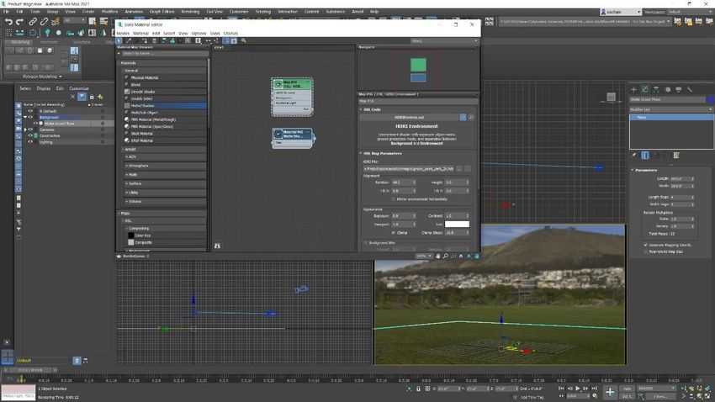Open Material menu in Slate Material Editor
Screen dimensions: 715x402
click(x=140, y=34)
